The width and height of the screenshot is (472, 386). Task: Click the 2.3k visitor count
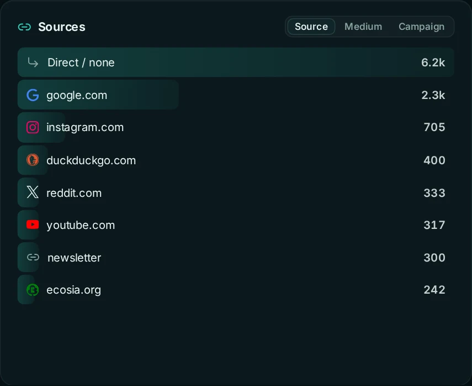[x=433, y=95]
